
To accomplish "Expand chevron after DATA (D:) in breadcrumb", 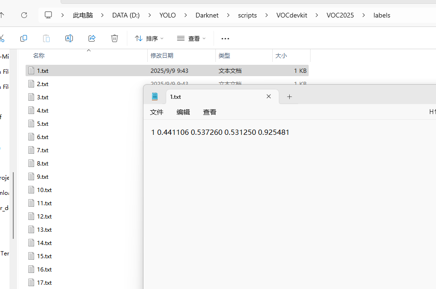I will pos(150,15).
